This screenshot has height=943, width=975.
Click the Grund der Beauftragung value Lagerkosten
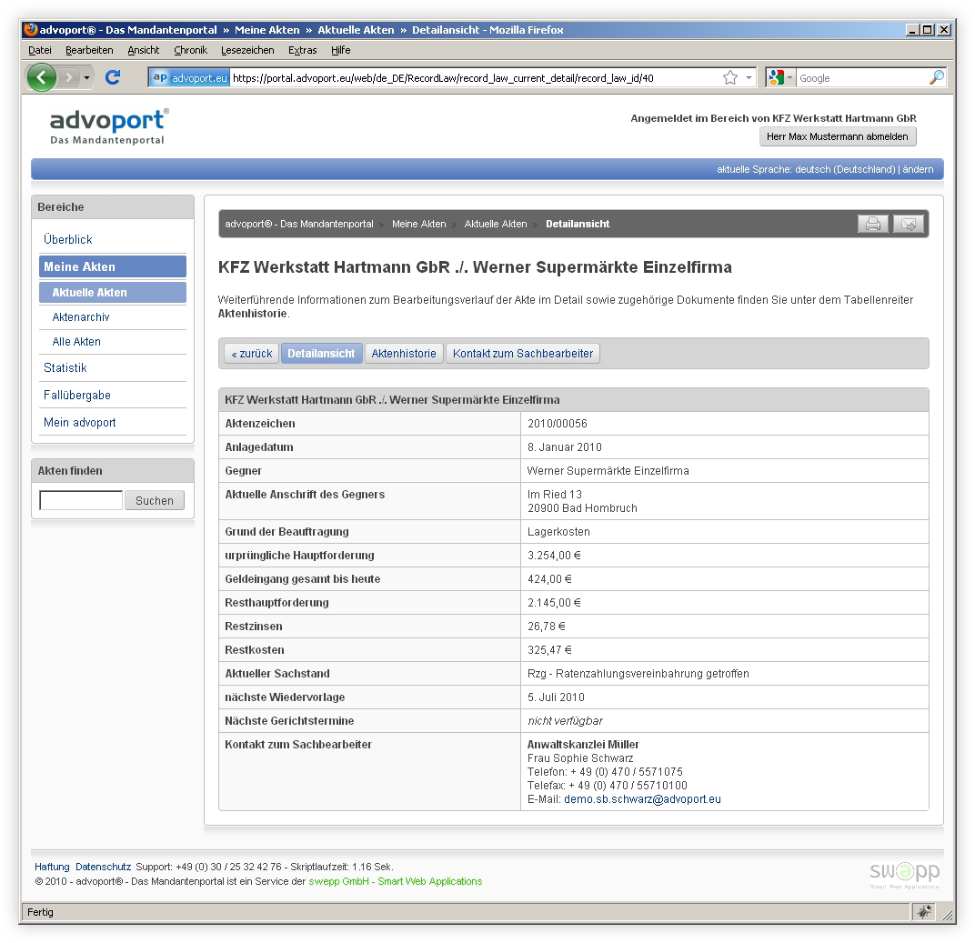558,531
